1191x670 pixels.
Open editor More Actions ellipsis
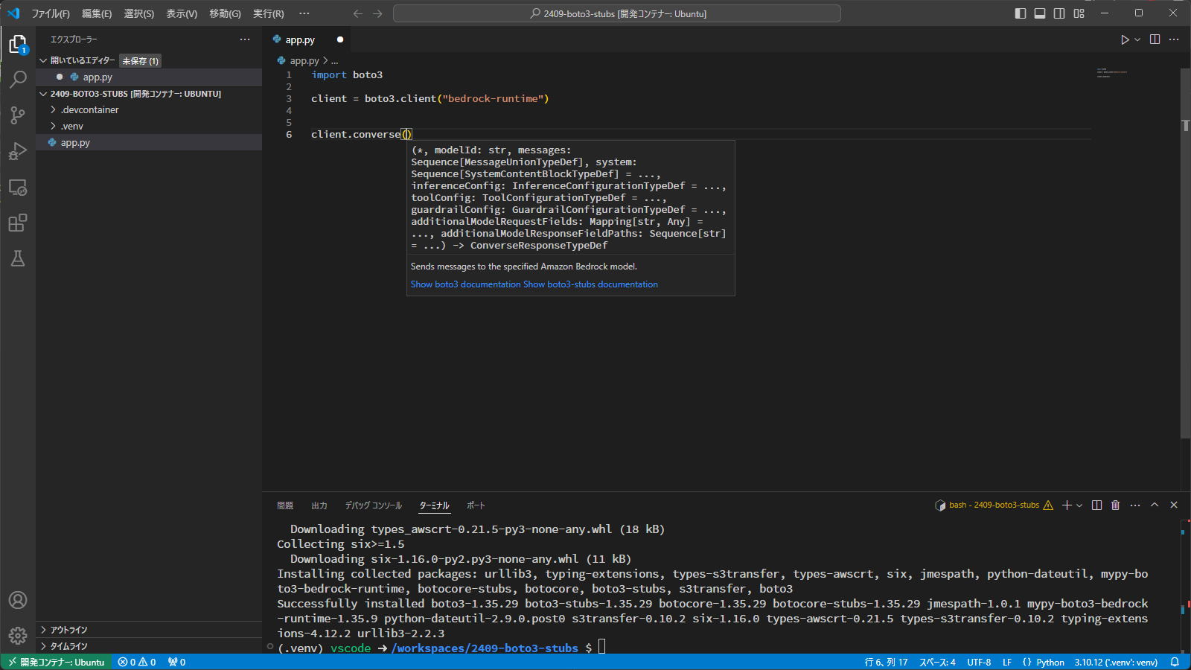(x=1174, y=39)
